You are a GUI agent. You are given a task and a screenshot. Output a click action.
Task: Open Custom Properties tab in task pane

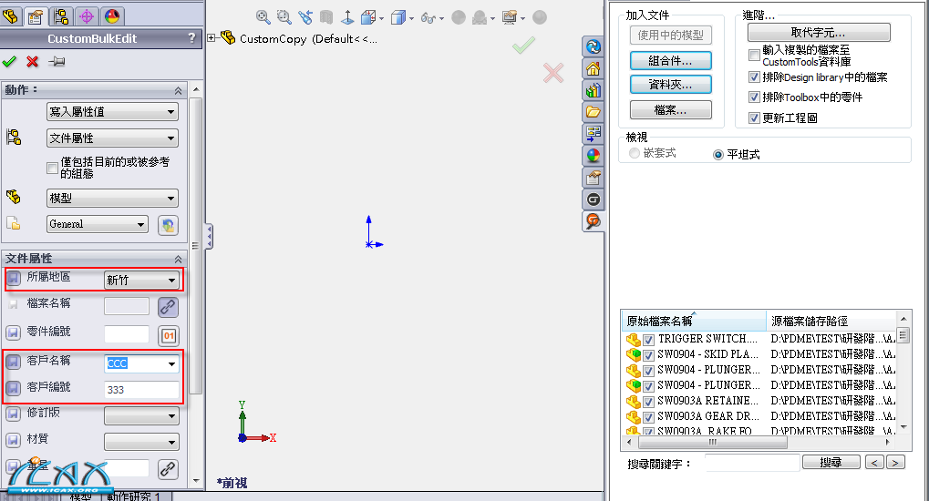pos(594,178)
